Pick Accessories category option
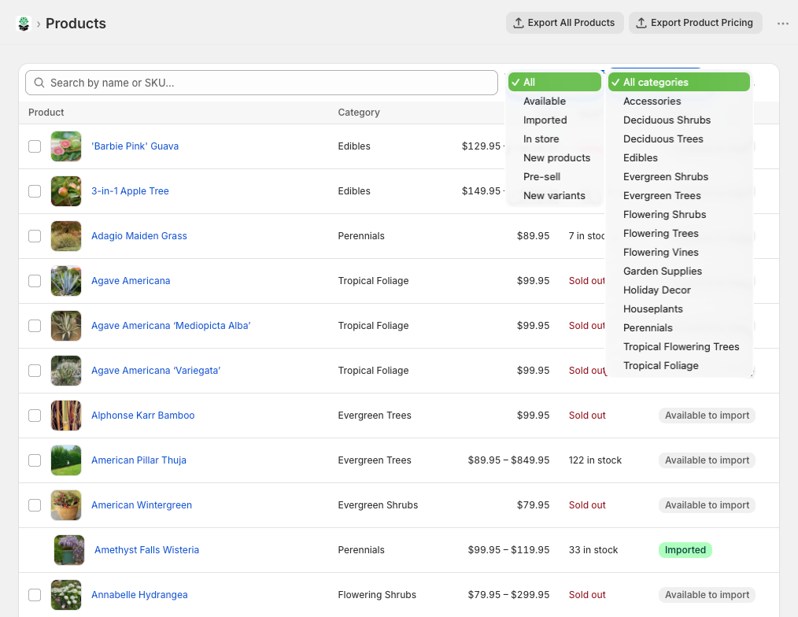 pos(679,101)
